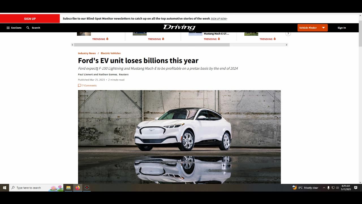Click the article headline about Ford's EV unit

pos(138,61)
